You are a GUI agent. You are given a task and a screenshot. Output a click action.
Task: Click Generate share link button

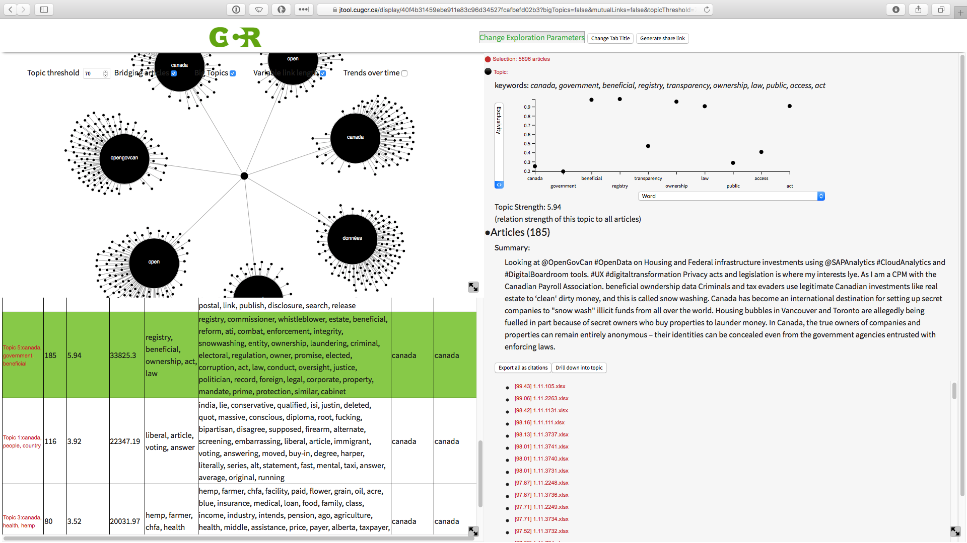pos(662,38)
